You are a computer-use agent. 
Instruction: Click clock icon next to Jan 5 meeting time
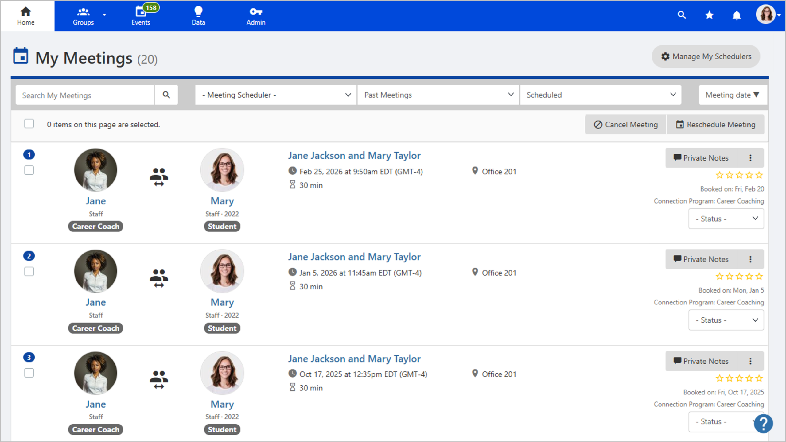click(292, 272)
